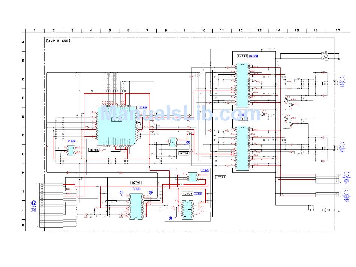Click the IC B/D tag beside IC707
The width and height of the screenshot is (356, 267).
pyautogui.click(x=254, y=56)
